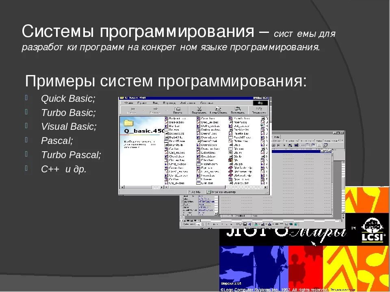Select the Patch87.exe file
This screenshot has height=292, width=390.
point(240,137)
